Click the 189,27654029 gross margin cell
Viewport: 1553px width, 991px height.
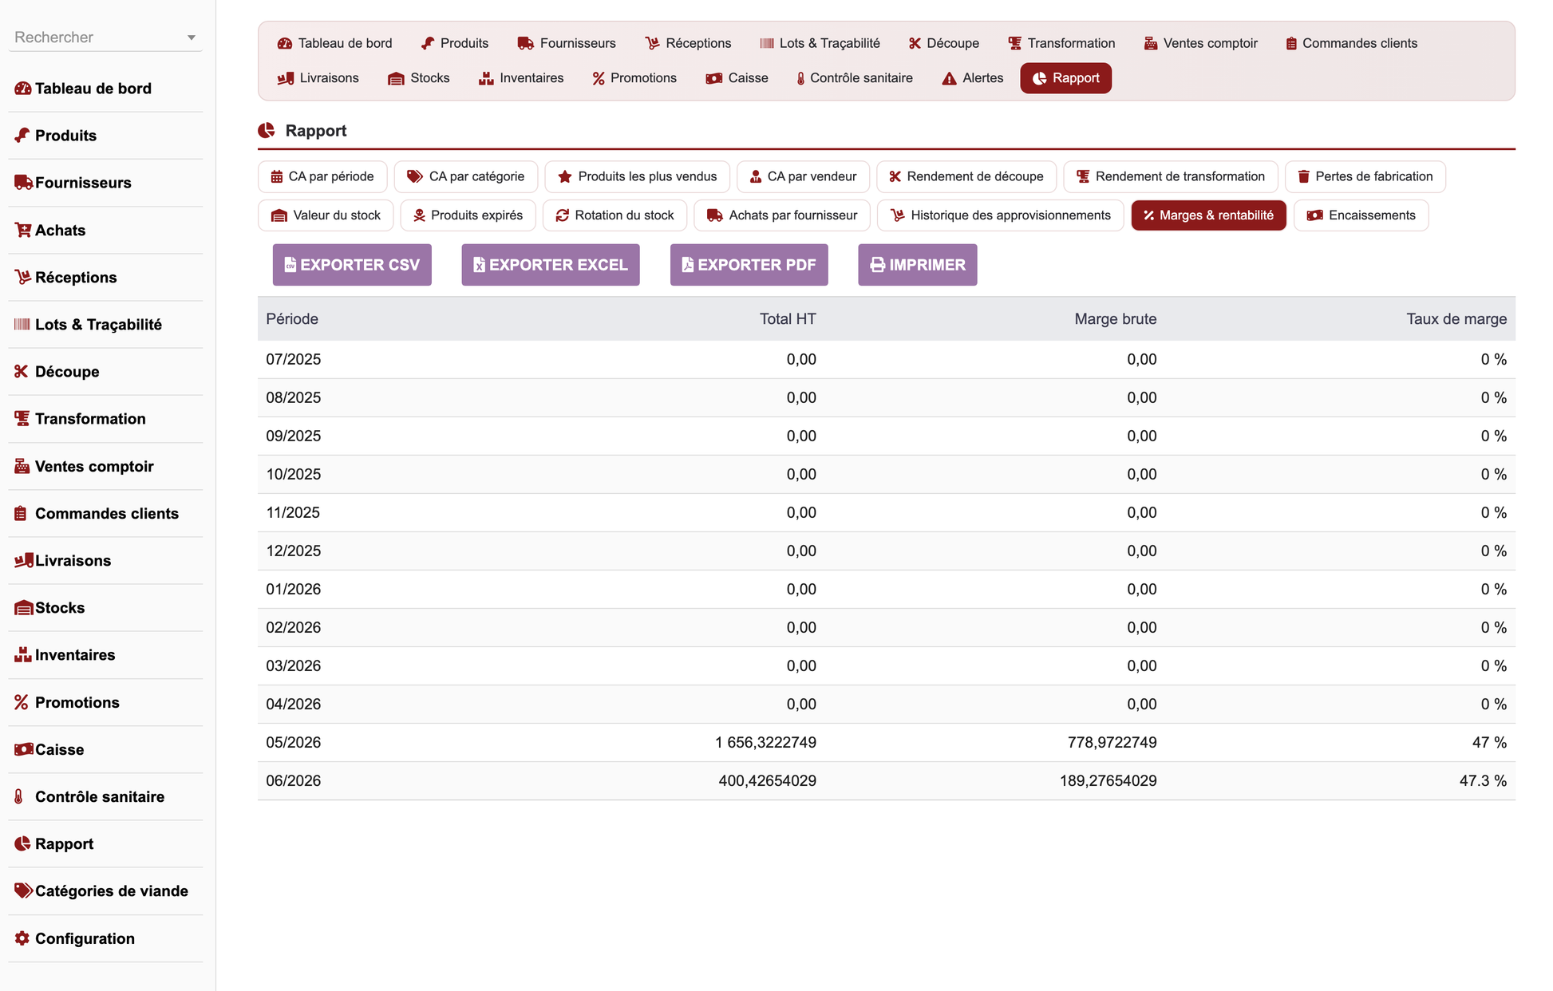1108,781
